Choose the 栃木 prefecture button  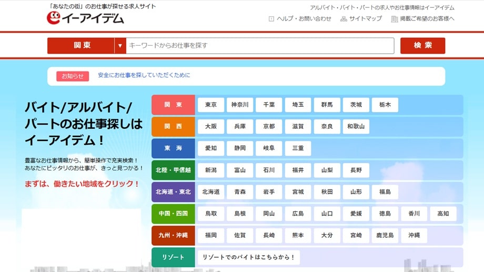pyautogui.click(x=385, y=105)
